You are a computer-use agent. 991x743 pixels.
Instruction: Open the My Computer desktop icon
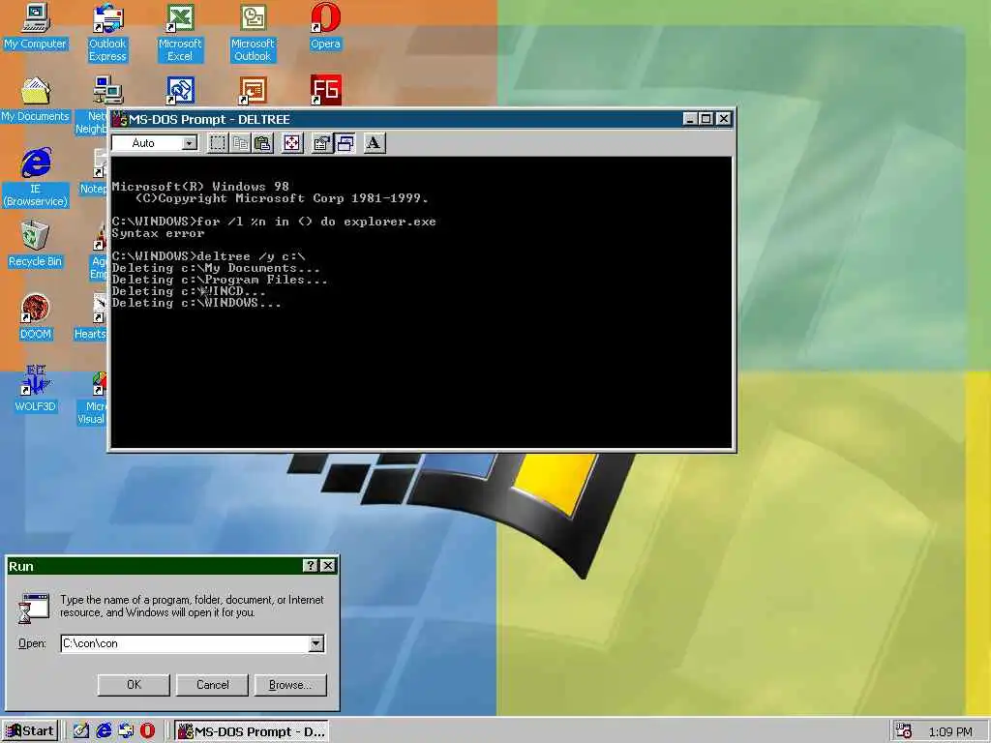click(x=36, y=27)
